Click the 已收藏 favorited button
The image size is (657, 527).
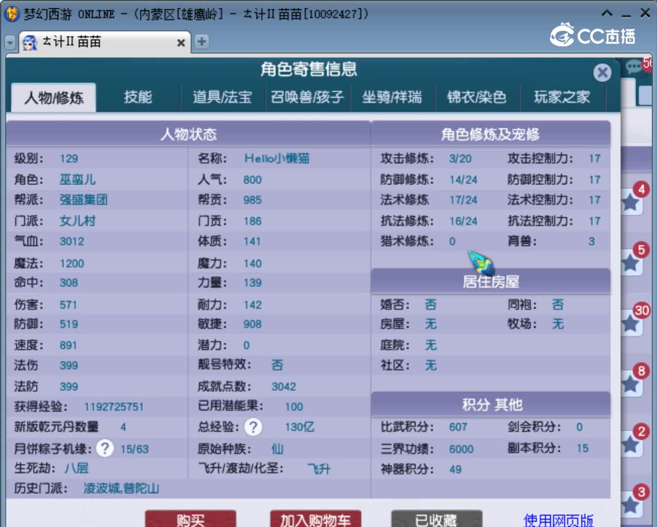[436, 521]
